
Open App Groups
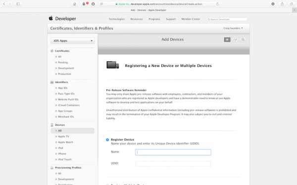click(x=65, y=111)
